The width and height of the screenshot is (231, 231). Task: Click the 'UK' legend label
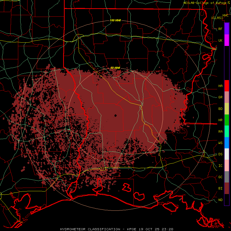tap(220, 40)
